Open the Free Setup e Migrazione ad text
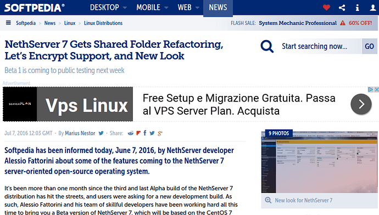This screenshot has height=215, width=379. pos(239,105)
